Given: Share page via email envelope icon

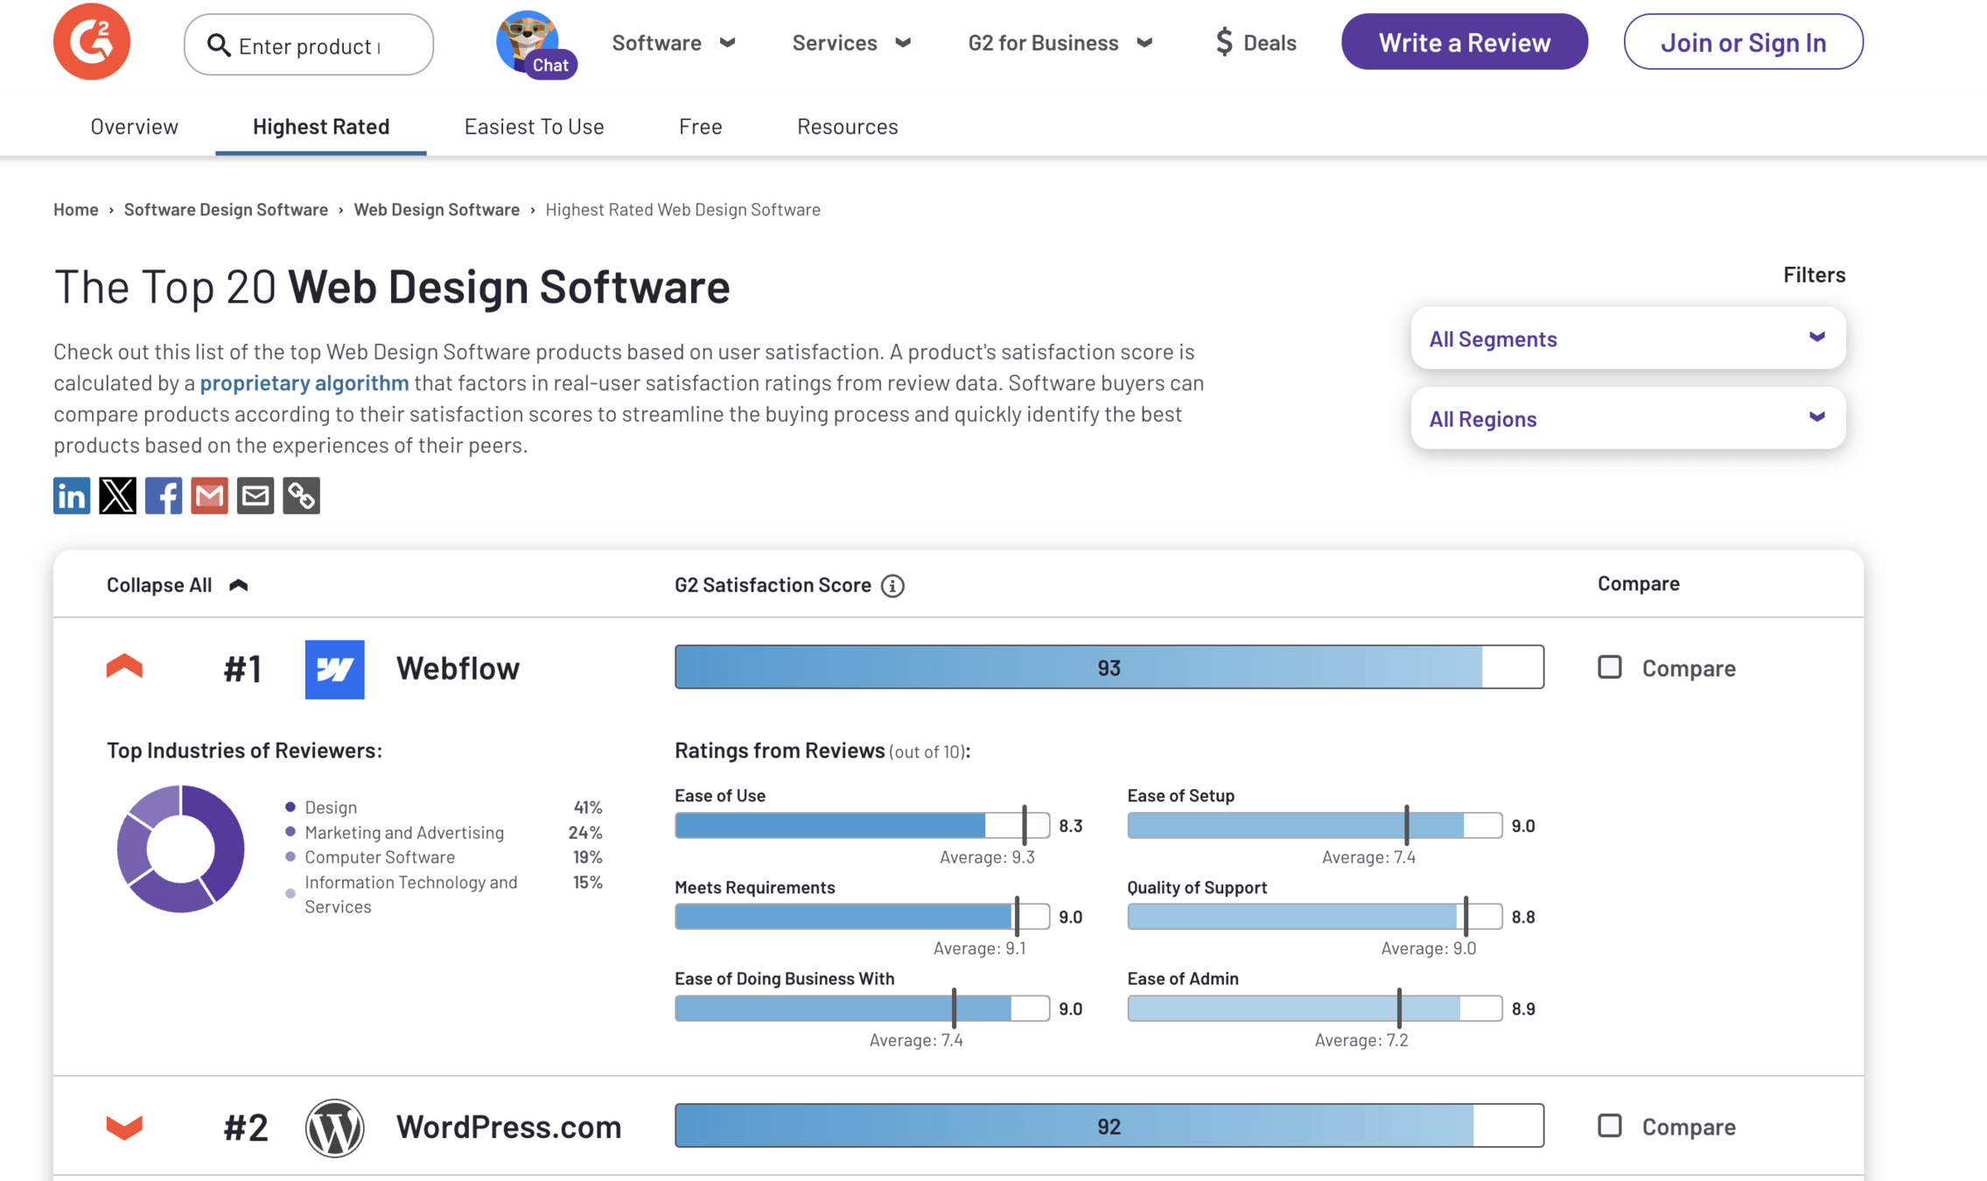Looking at the screenshot, I should click(255, 496).
